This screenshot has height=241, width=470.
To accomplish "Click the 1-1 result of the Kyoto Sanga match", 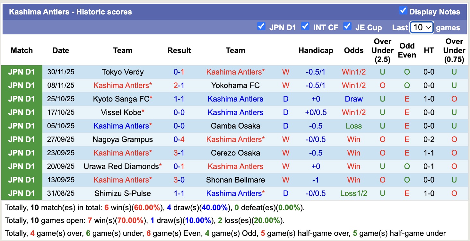I will (x=179, y=99).
